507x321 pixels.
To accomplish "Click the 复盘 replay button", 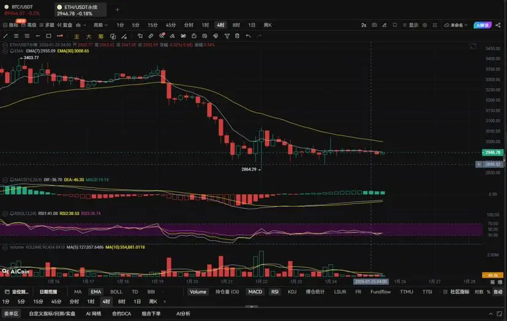I will coord(65,25).
